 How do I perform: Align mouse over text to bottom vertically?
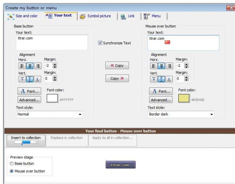(169, 79)
